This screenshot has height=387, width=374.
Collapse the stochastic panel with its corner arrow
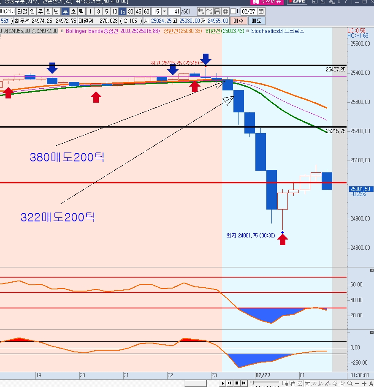pos(371,270)
